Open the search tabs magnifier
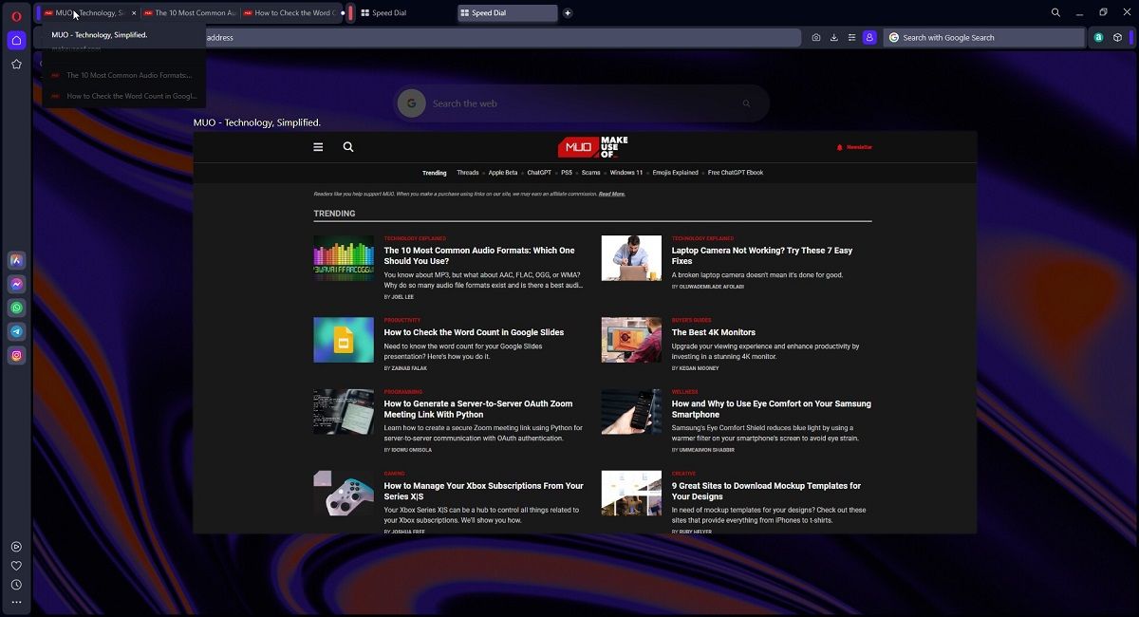This screenshot has height=617, width=1139. [1055, 13]
